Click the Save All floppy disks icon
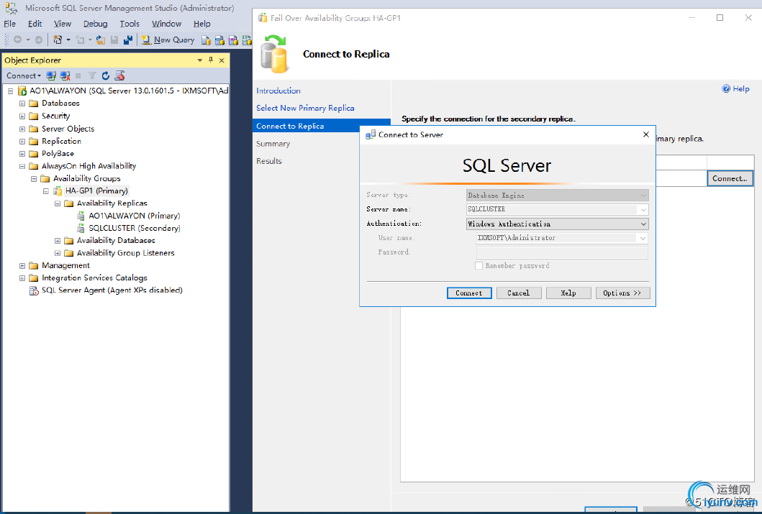This screenshot has width=762, height=514. pyautogui.click(x=127, y=40)
